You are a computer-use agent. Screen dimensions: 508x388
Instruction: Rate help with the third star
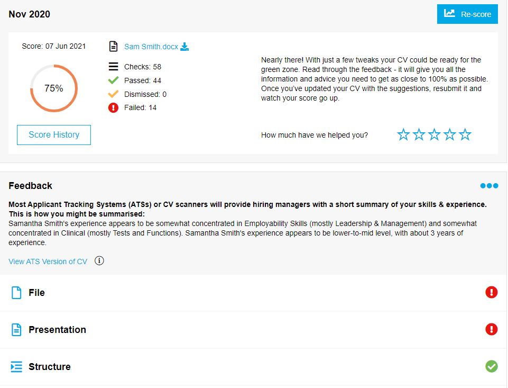click(434, 134)
